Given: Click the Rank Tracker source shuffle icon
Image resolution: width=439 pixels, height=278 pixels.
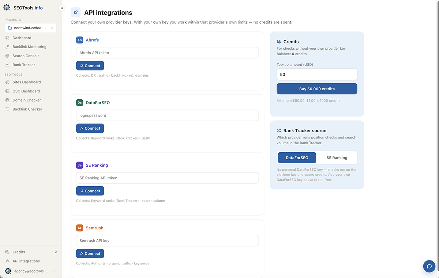Looking at the screenshot, I should [x=279, y=130].
